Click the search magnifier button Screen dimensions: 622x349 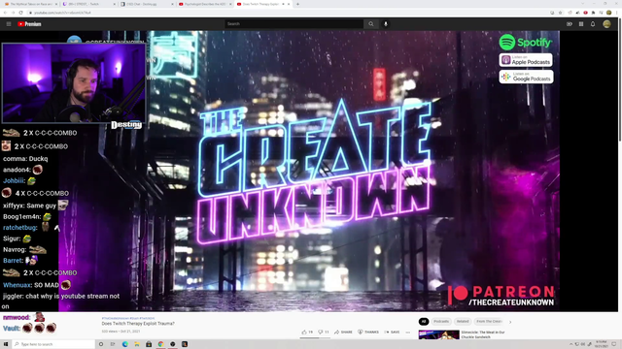tap(371, 23)
